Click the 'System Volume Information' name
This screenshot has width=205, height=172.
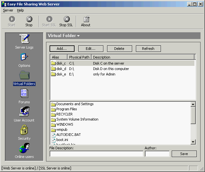[x=77, y=120]
